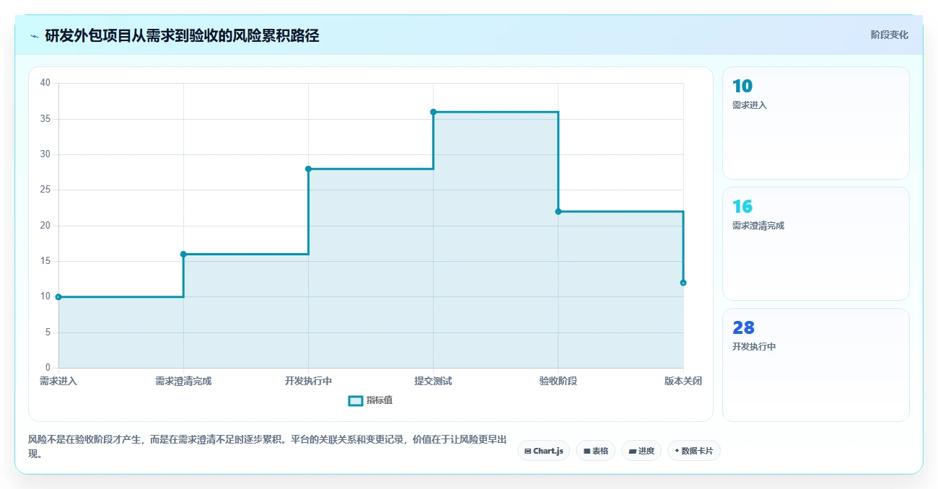Click the 进度 tag chip
This screenshot has height=489, width=938.
pos(641,451)
